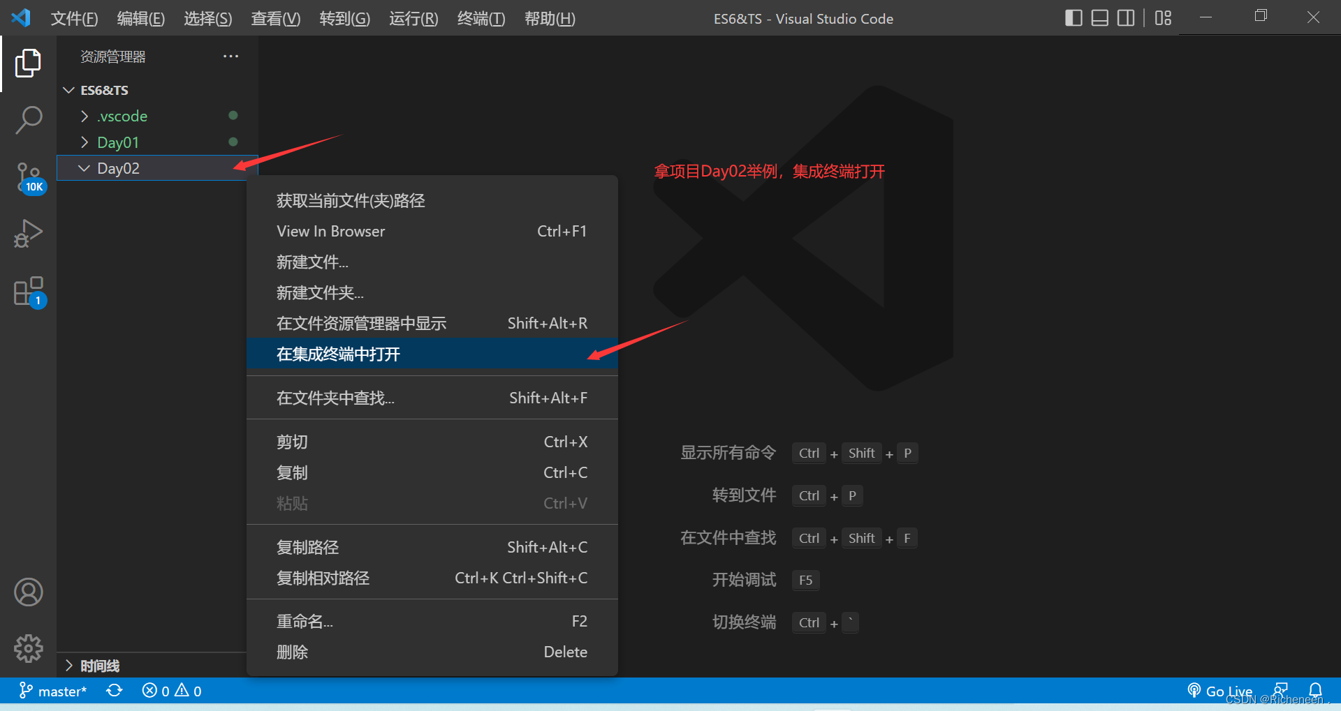Click .vscode git status dot
The image size is (1341, 711).
point(233,115)
